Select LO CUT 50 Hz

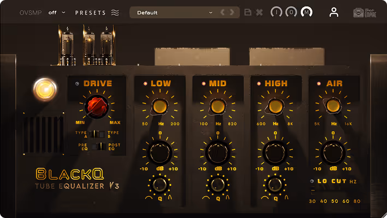[335, 201]
